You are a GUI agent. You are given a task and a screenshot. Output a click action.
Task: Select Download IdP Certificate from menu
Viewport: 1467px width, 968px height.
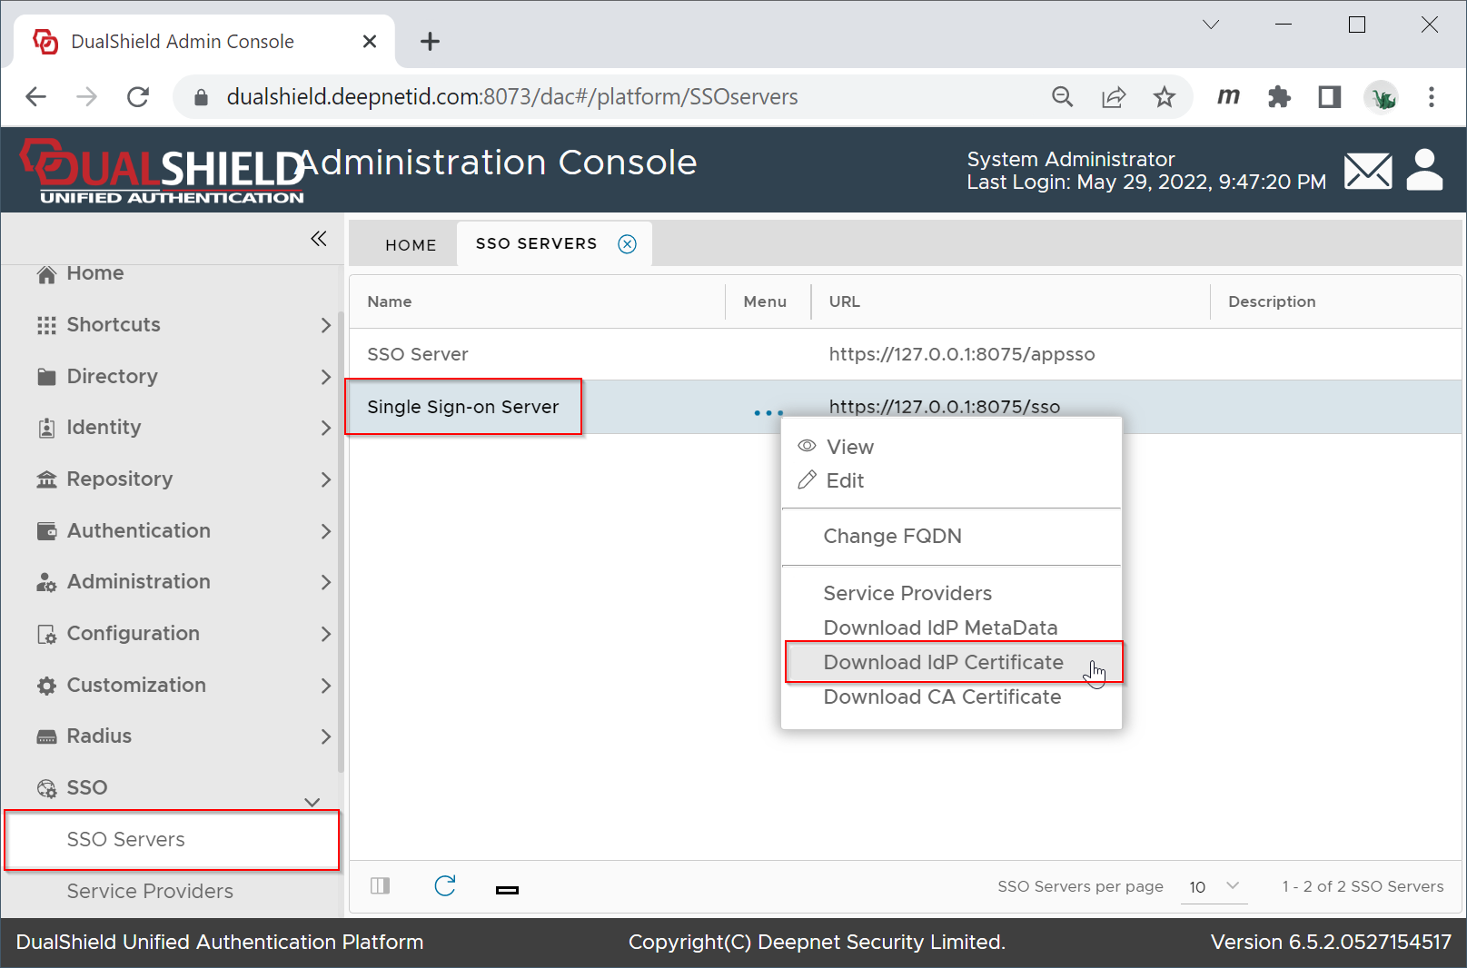pyautogui.click(x=943, y=663)
